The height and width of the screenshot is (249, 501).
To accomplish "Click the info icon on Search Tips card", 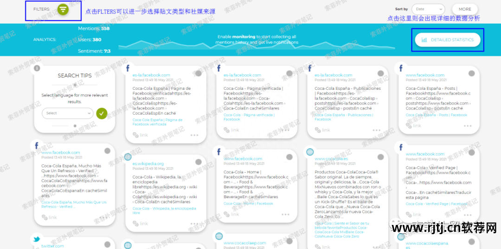I will (x=37, y=68).
